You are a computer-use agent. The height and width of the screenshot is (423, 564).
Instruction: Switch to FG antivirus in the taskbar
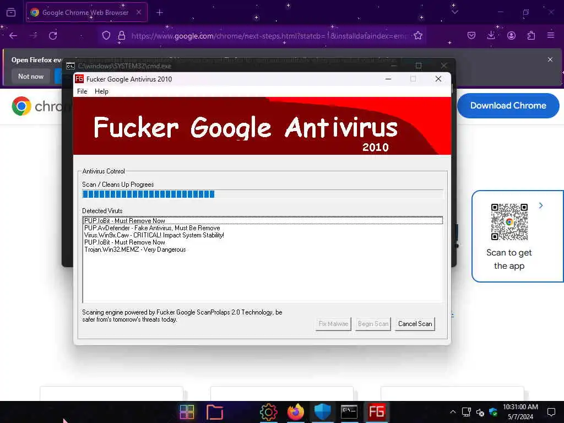coord(376,412)
